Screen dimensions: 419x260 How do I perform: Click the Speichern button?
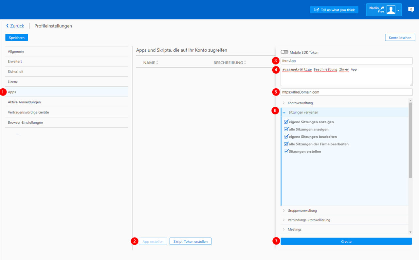point(17,38)
